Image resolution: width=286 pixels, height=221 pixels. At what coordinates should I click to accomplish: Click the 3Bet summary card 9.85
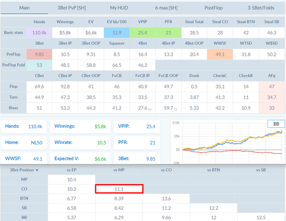(137, 158)
